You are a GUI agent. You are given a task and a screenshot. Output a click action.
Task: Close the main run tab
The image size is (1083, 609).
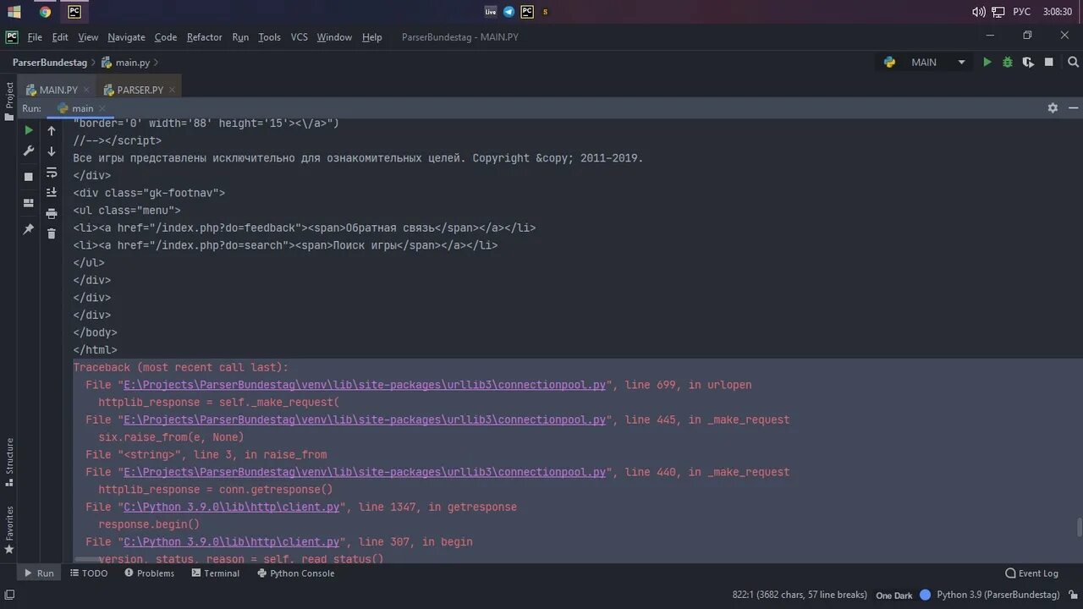tap(102, 108)
